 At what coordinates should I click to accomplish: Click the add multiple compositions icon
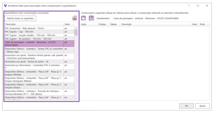[x=91, y=18]
